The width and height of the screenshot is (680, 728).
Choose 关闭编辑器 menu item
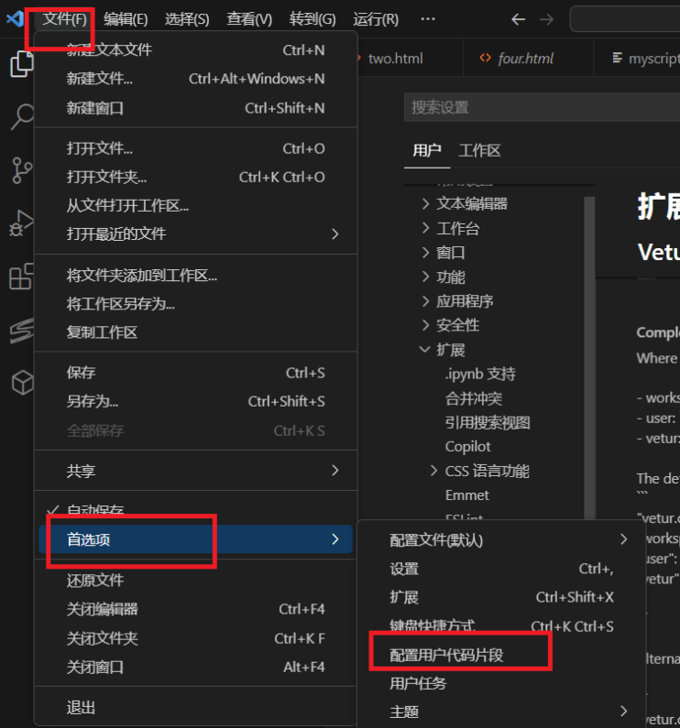click(x=196, y=609)
